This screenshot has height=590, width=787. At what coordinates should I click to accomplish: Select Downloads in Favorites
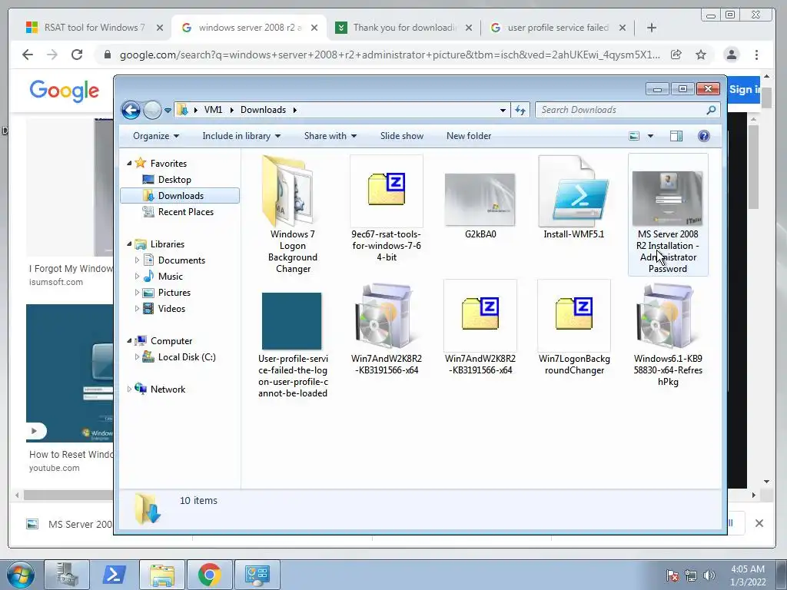point(180,196)
